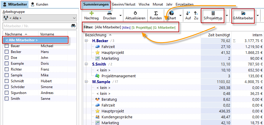Viewport: 264px width, 125px height.
Task: Open the Arbeitsgruppe dropdown
Action: click(x=40, y=18)
